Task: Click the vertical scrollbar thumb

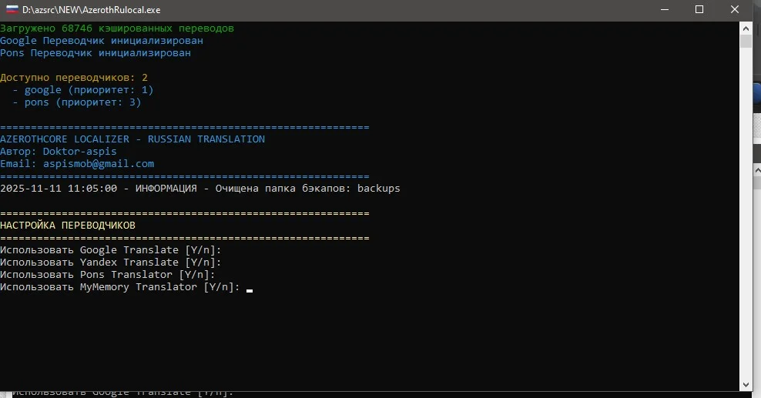Action: 746,41
